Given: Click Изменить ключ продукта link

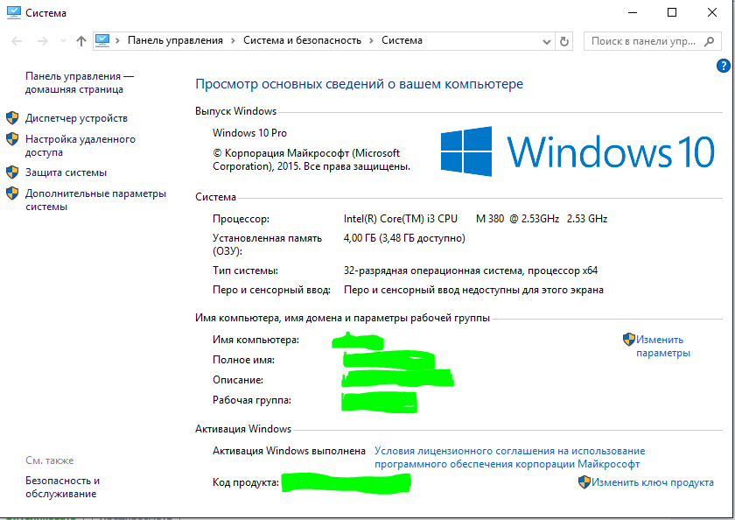Looking at the screenshot, I should 652,482.
